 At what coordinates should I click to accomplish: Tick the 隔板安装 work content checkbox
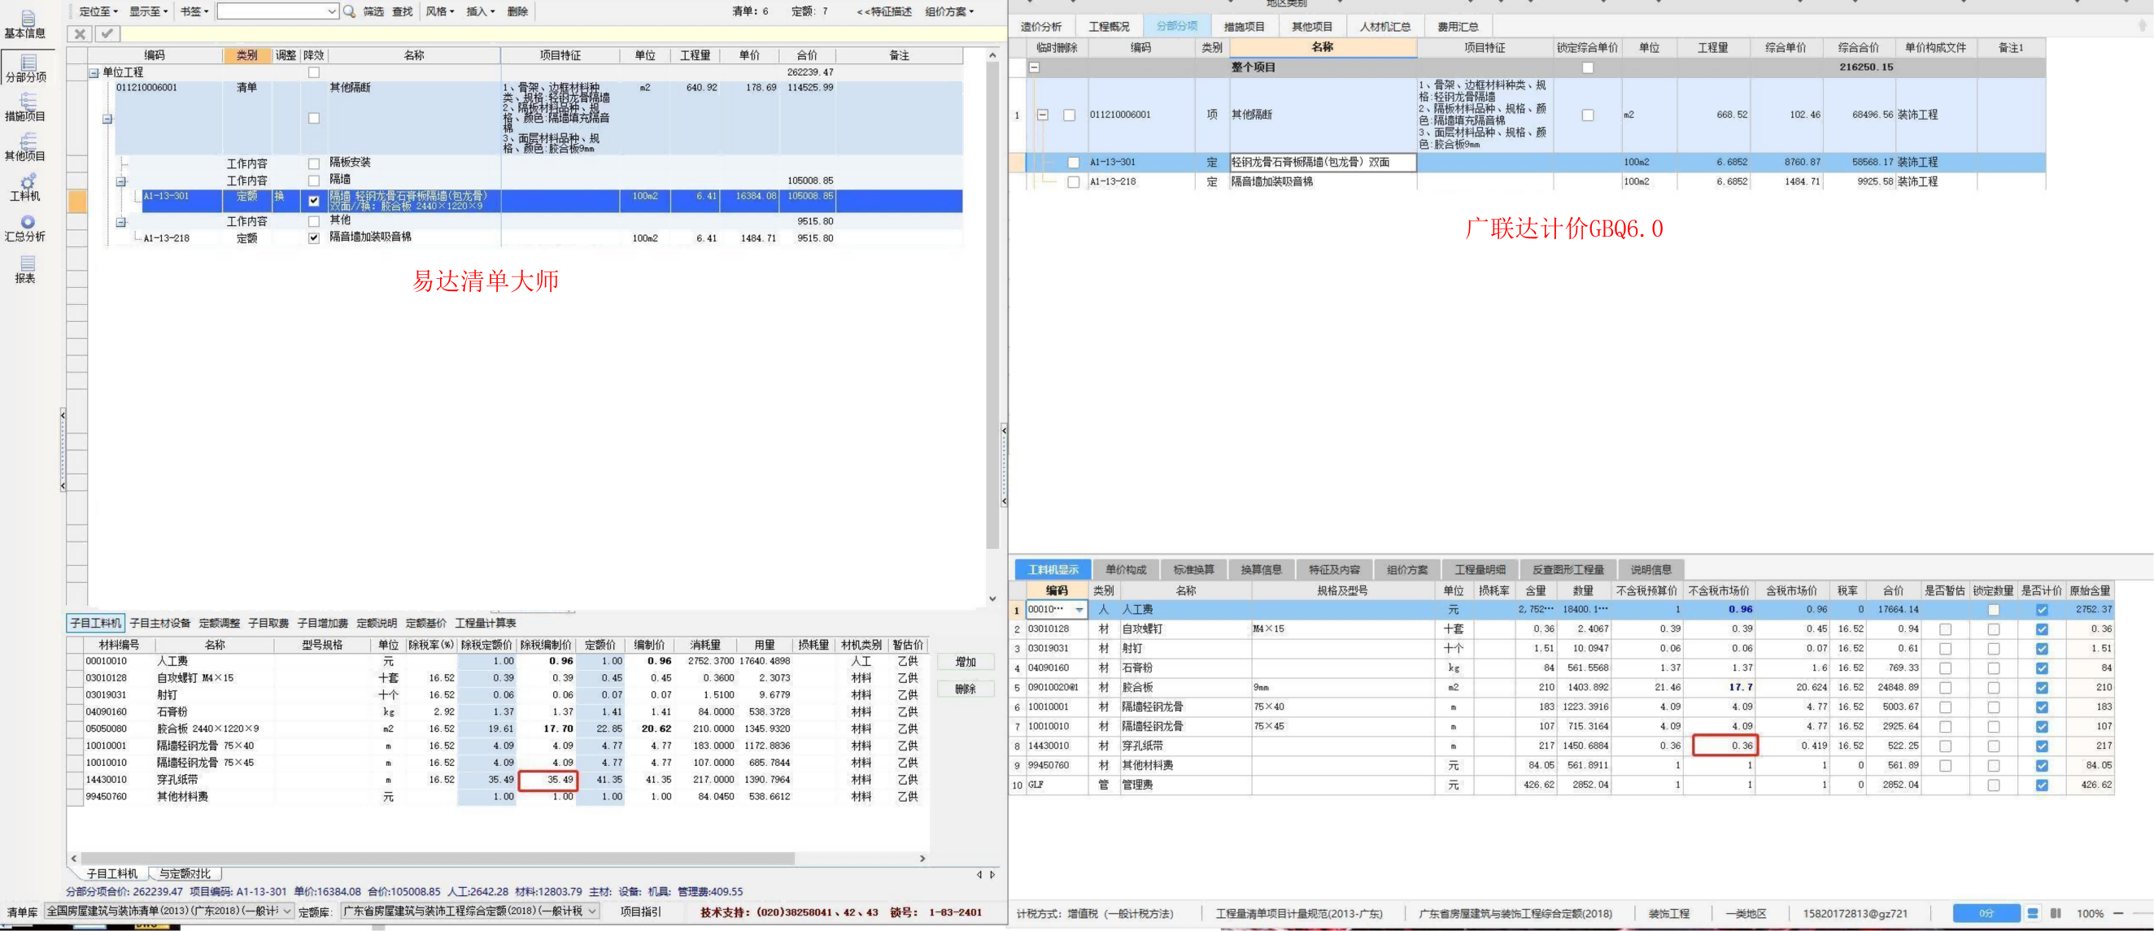pyautogui.click(x=313, y=163)
